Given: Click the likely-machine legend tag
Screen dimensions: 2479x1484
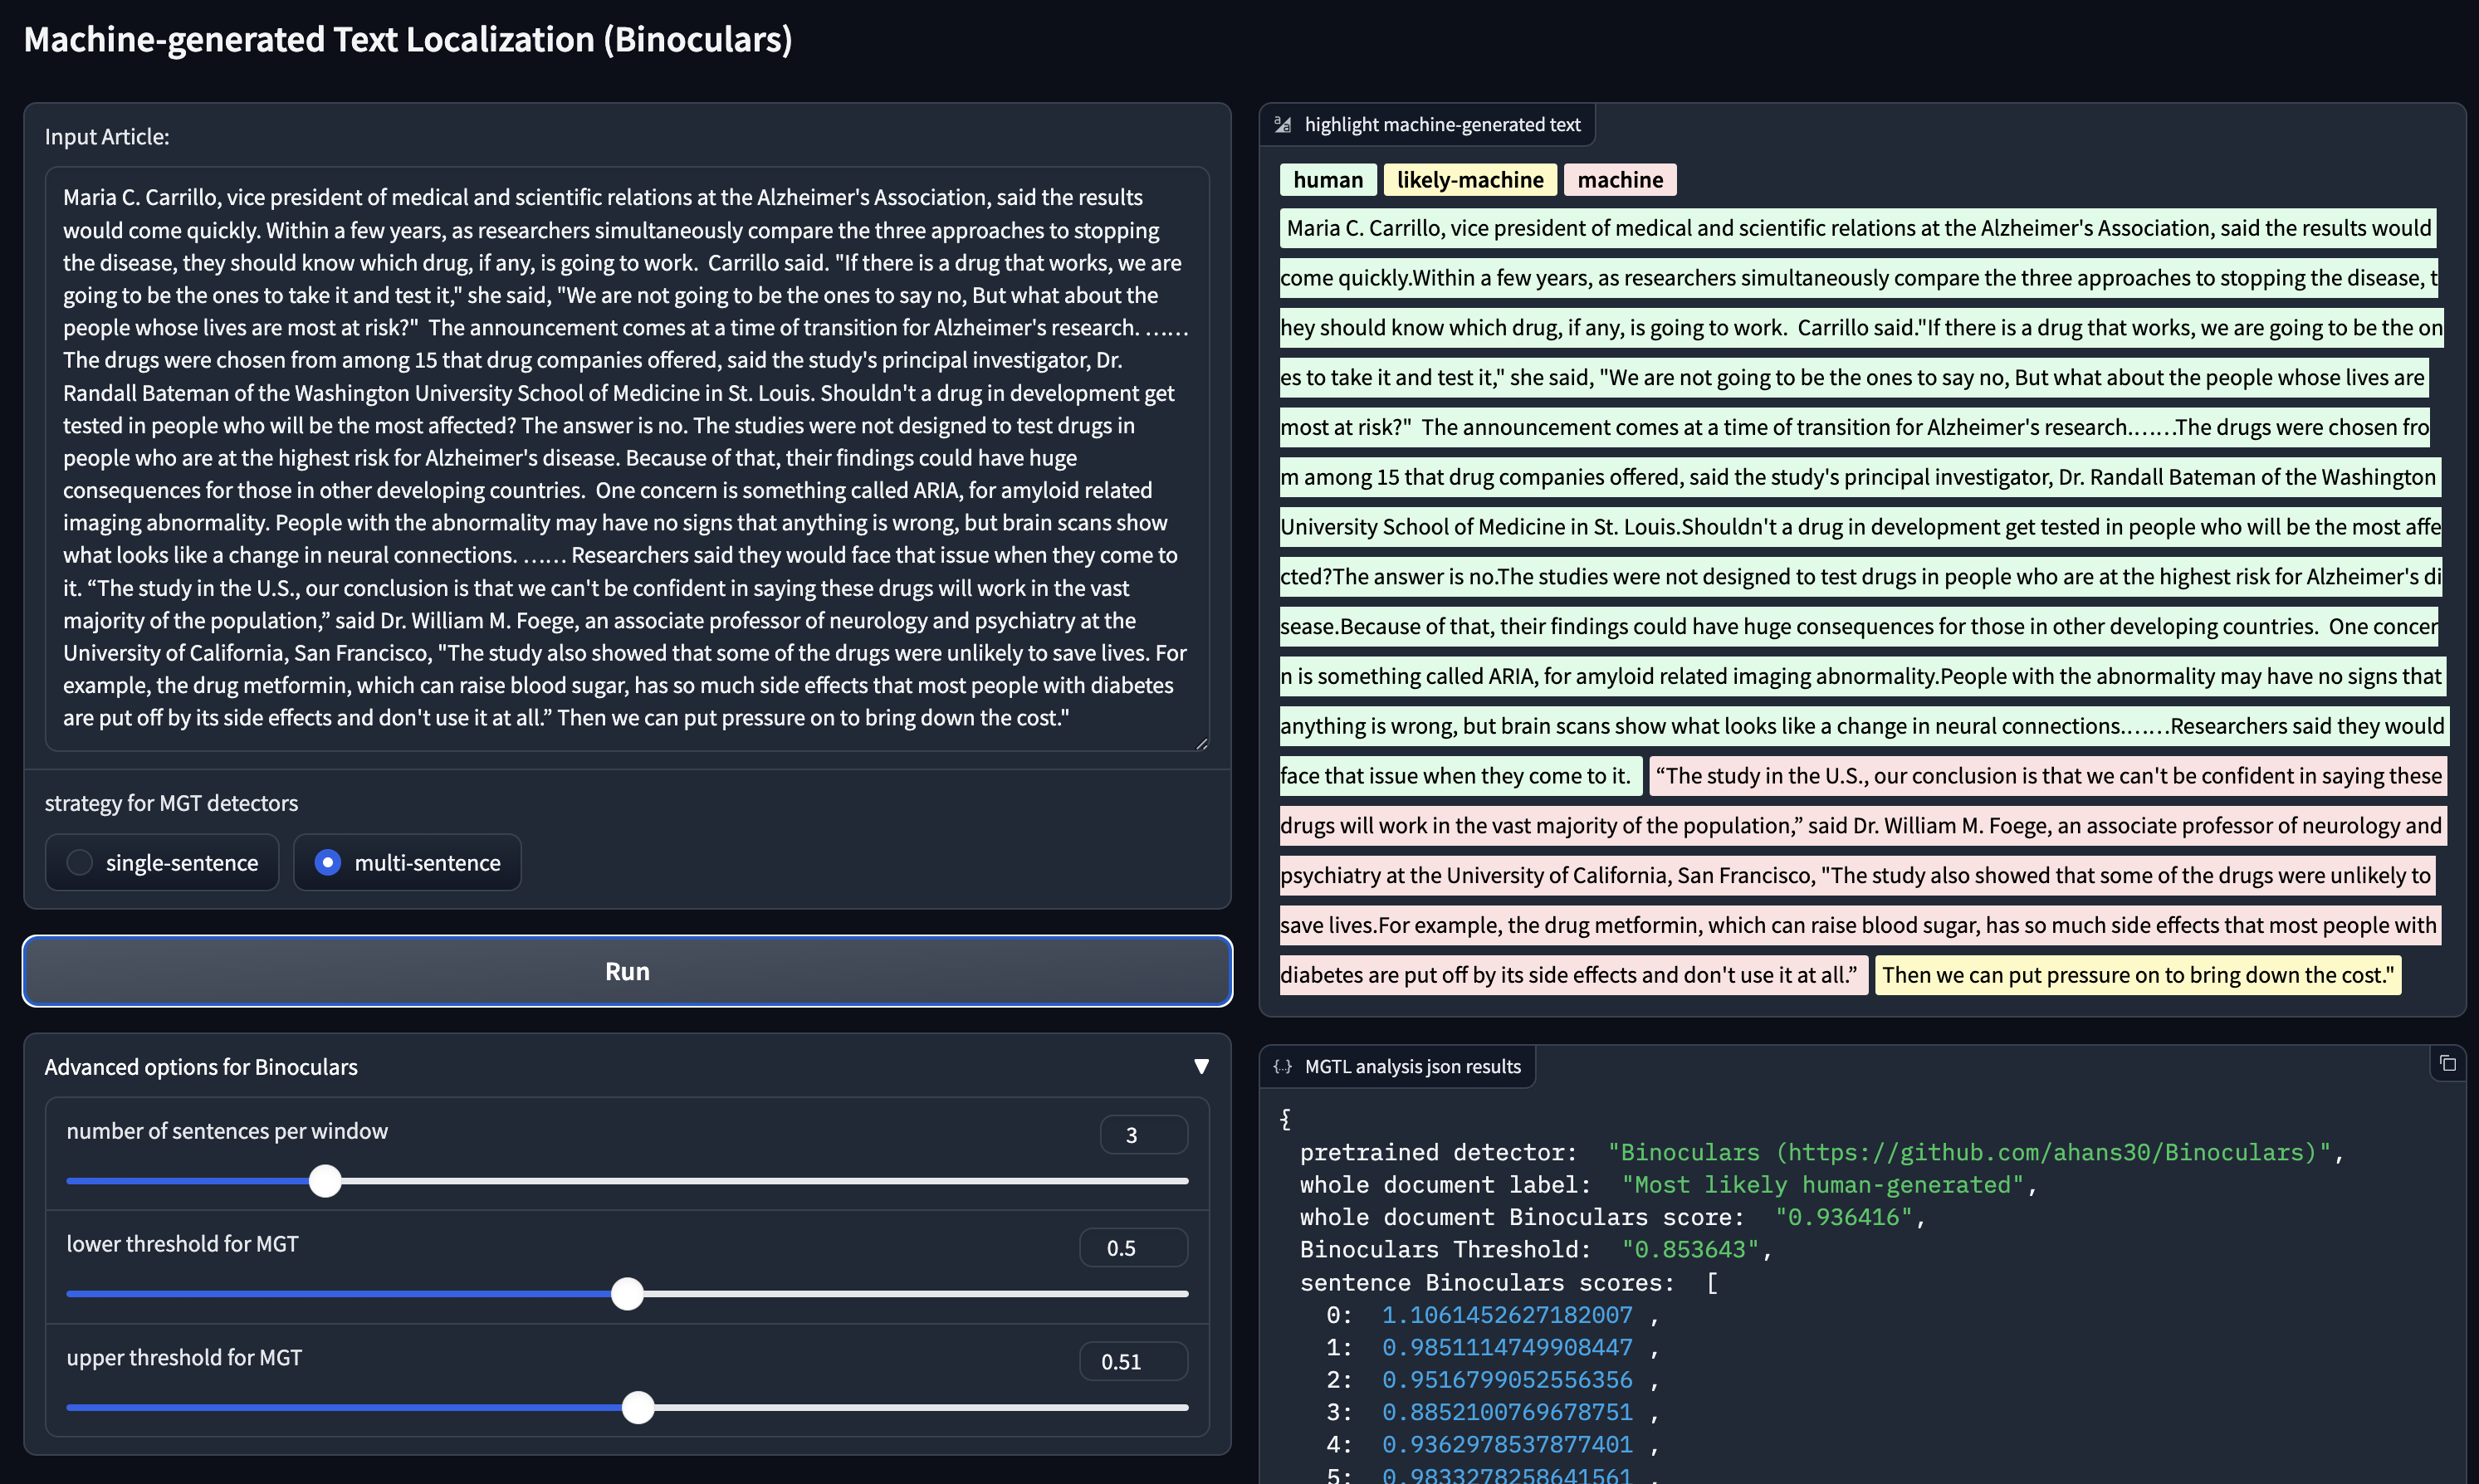Looking at the screenshot, I should (1469, 180).
